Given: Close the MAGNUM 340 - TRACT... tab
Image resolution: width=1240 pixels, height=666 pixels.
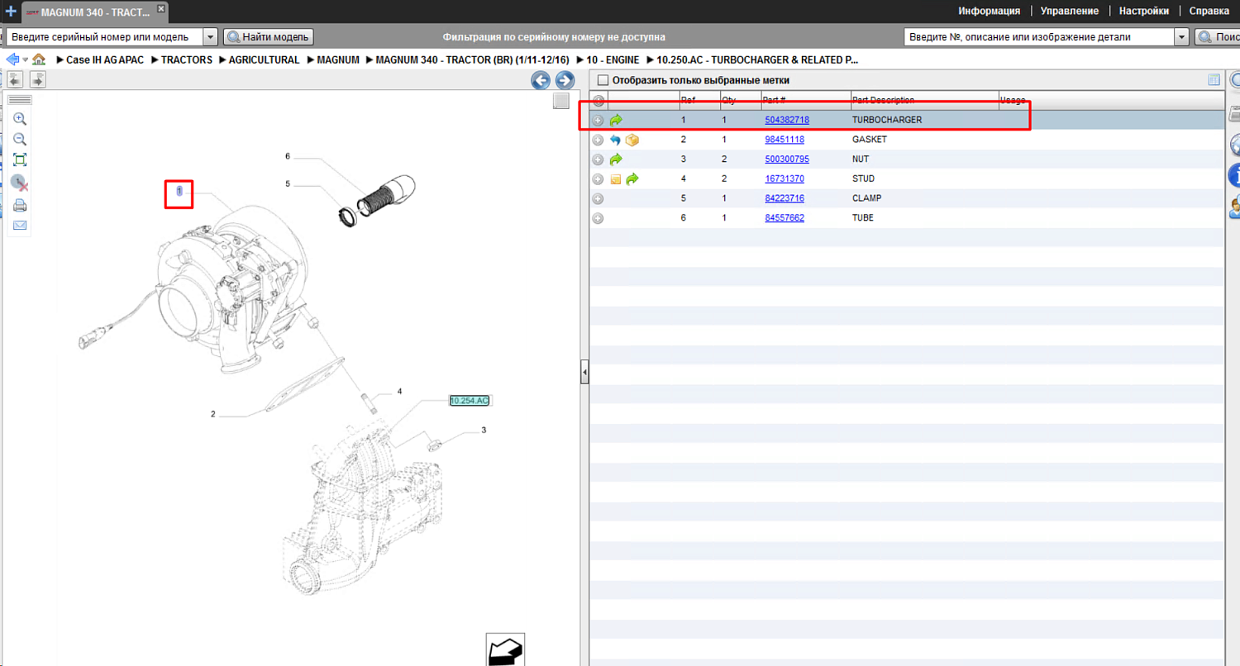Looking at the screenshot, I should pyautogui.click(x=160, y=8).
